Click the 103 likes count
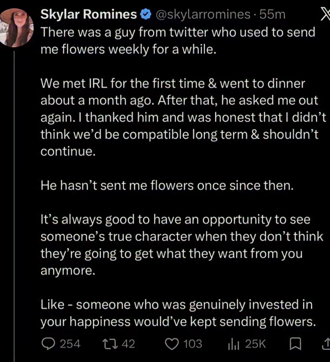Viewport: 330px width, 362px height. (193, 344)
